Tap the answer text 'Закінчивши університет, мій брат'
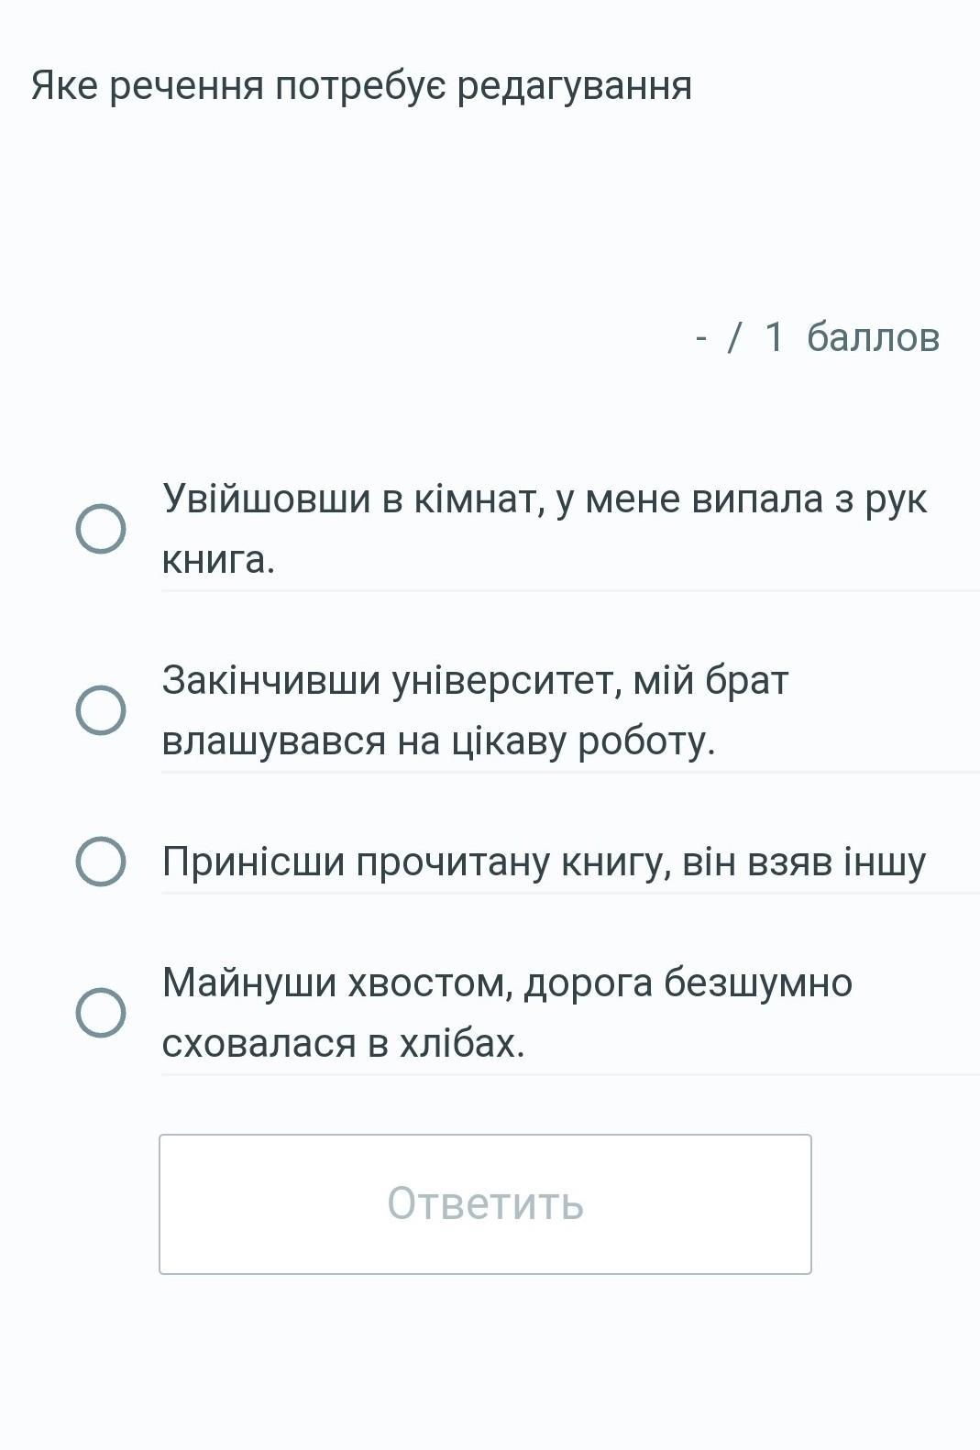980x1450 pixels. (x=475, y=681)
